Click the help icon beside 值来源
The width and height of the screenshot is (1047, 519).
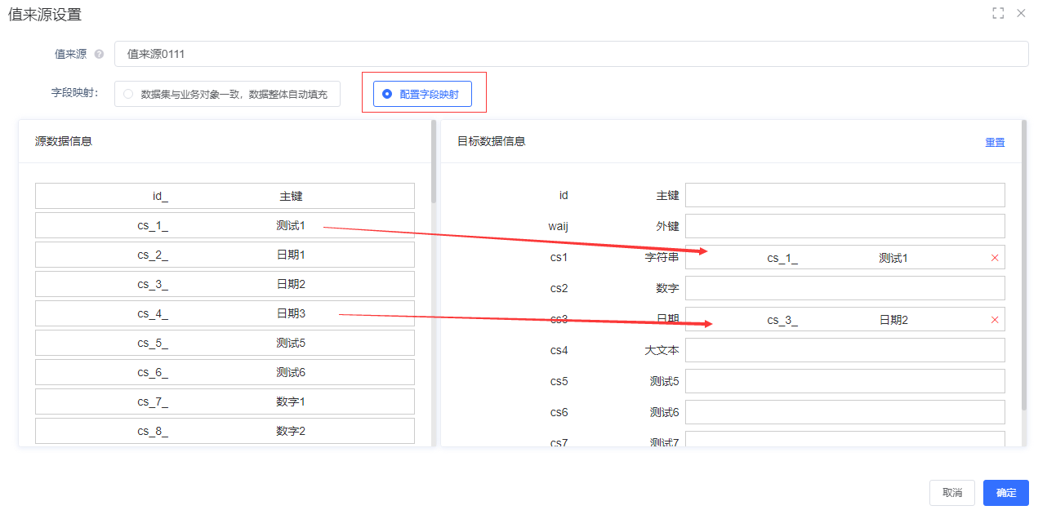(x=99, y=55)
